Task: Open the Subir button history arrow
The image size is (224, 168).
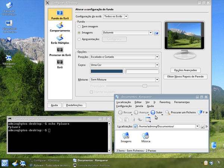Action: 162,115
